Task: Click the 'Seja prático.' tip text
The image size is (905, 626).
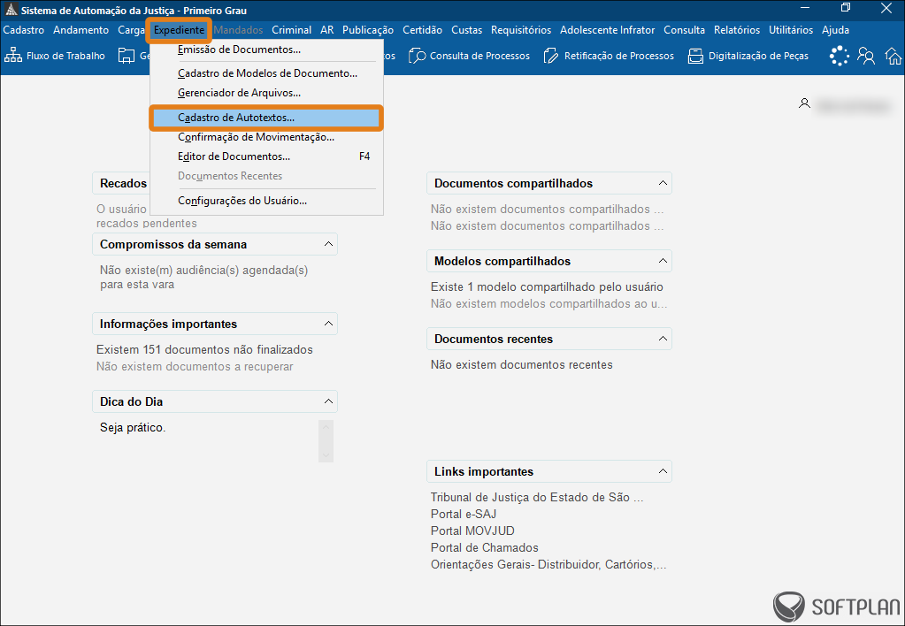Action: coord(133,428)
